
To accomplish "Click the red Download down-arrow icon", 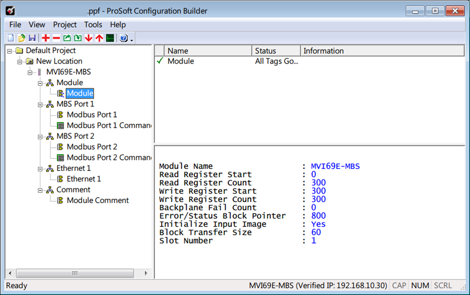I will click(88, 38).
